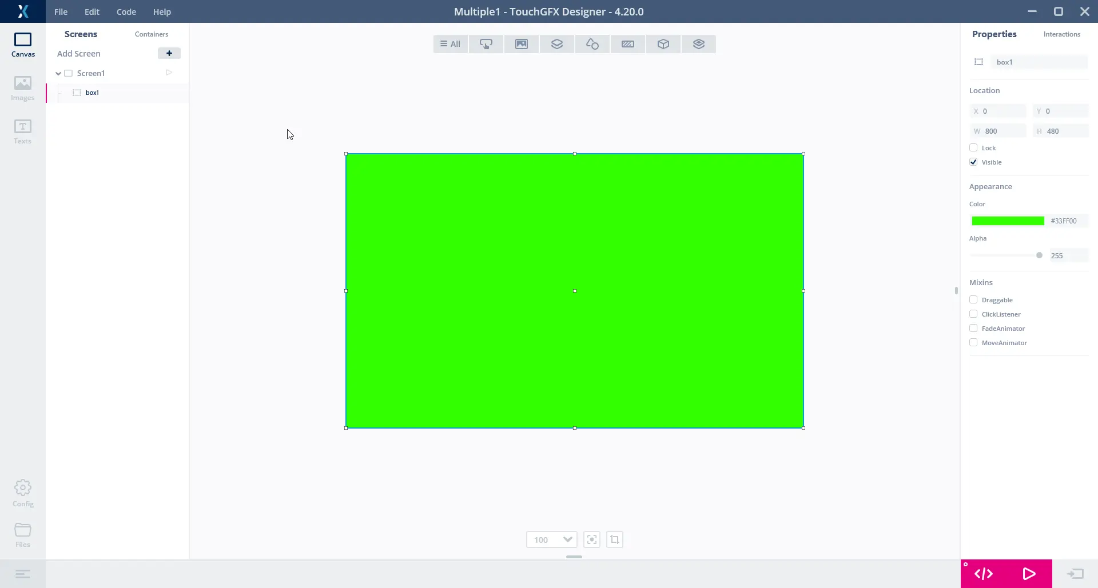Open the Edit menu
This screenshot has height=588, width=1098.
(x=91, y=12)
